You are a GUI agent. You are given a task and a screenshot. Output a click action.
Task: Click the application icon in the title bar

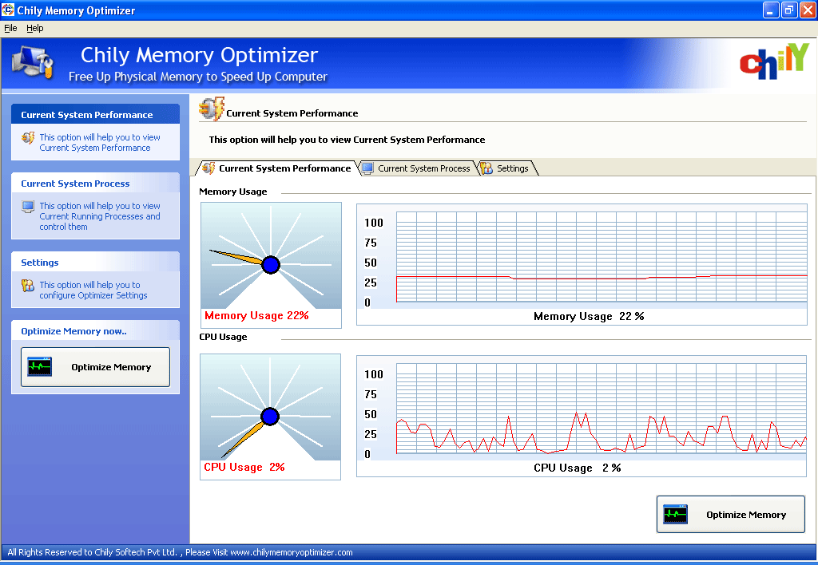coord(8,10)
